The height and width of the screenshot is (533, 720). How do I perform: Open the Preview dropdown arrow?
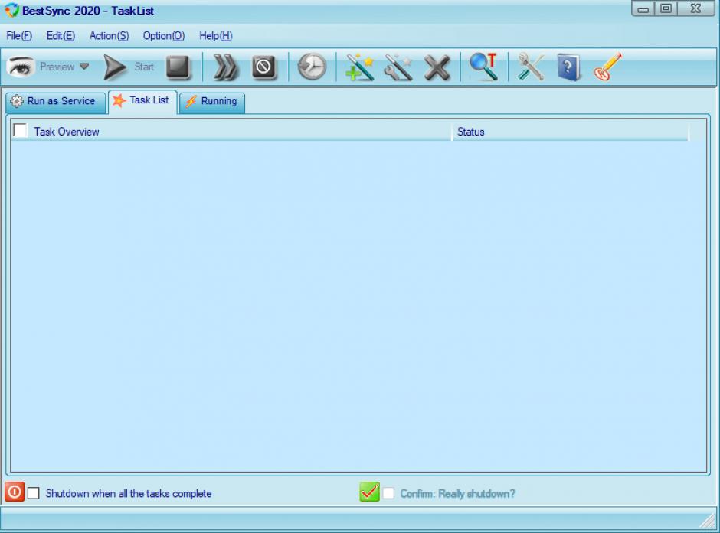click(84, 67)
